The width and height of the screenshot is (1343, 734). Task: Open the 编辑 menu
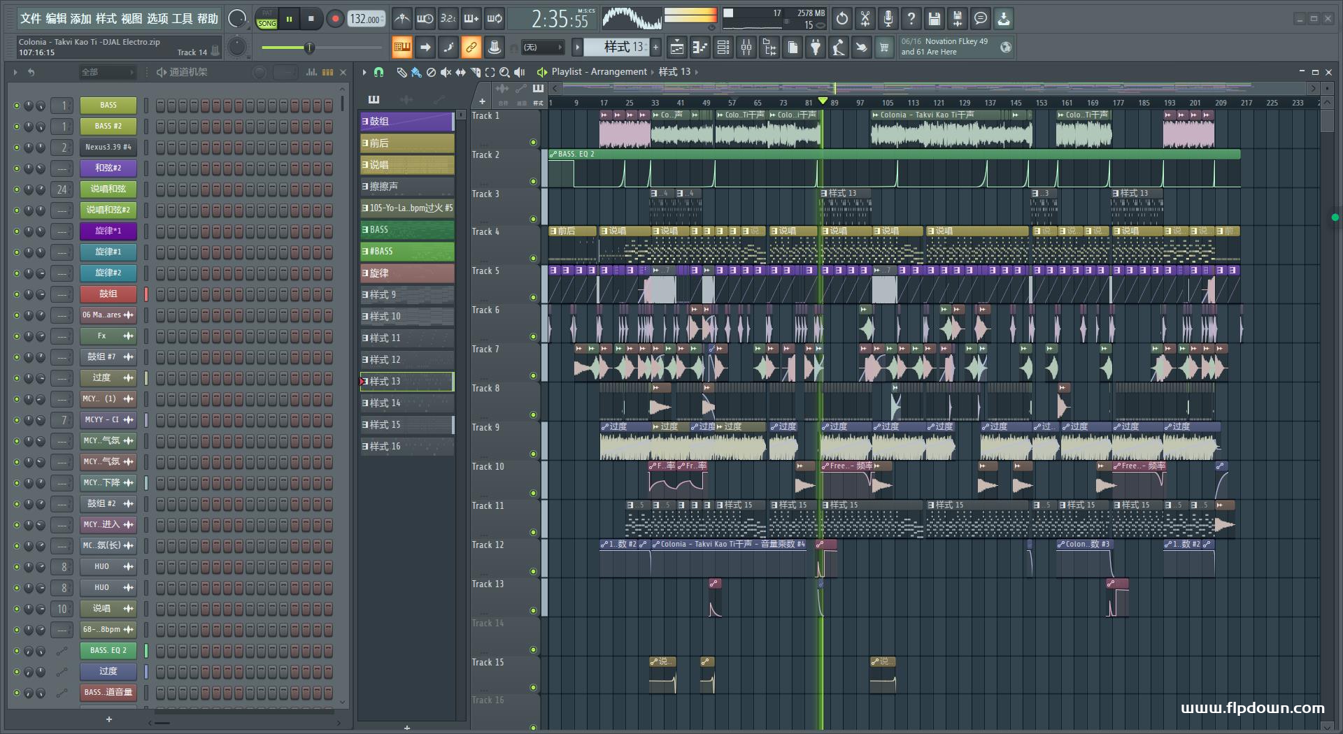point(56,19)
